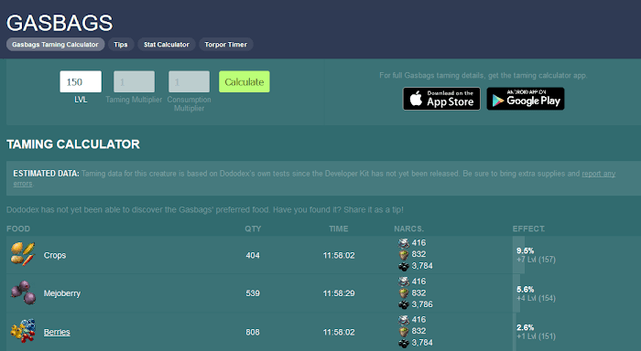This screenshot has height=351, width=641.
Task: Click the '+4 Lvl (154)' text
Action: point(536,298)
